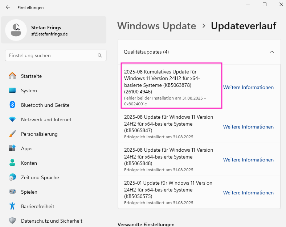Click the Apps icon
This screenshot has height=227, width=286.
point(12,148)
